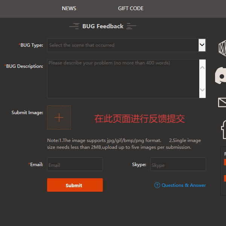Click the BUG Description text area
Image resolution: width=226 pixels, height=226 pixels.
pos(122,79)
